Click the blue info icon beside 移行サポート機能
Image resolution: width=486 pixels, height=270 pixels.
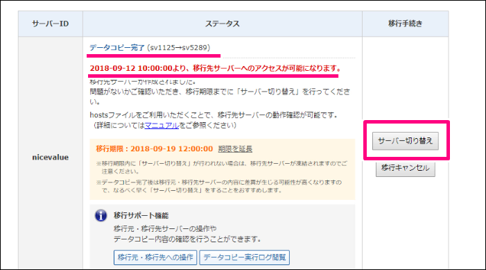[101, 215]
